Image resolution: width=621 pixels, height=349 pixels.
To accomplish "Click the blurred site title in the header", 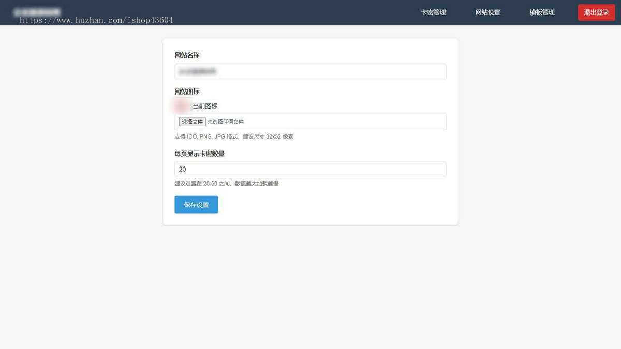I will (x=37, y=11).
